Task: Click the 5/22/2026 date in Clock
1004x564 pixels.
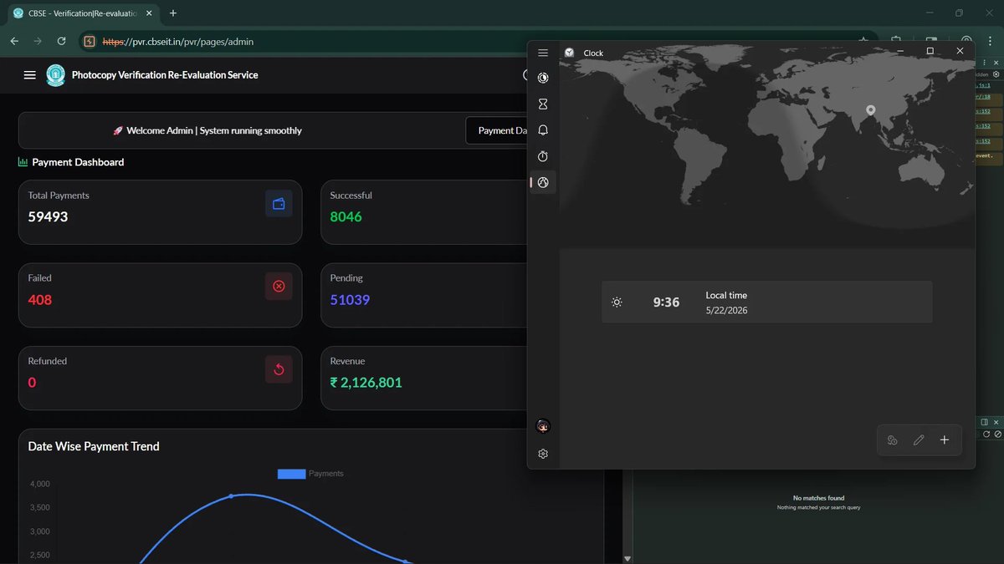Action: 726,310
